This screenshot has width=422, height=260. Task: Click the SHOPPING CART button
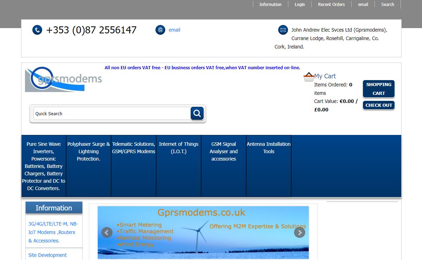pyautogui.click(x=379, y=89)
